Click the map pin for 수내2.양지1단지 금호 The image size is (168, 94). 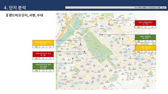click(81, 44)
